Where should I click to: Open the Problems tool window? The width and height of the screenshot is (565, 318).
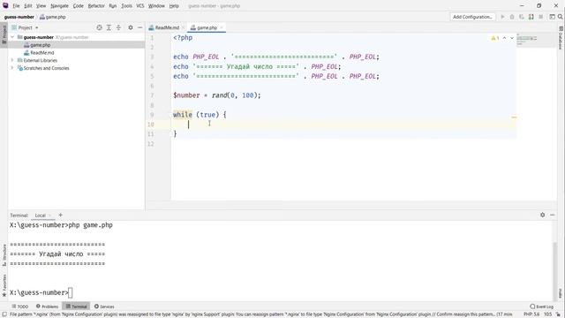[x=47, y=307]
